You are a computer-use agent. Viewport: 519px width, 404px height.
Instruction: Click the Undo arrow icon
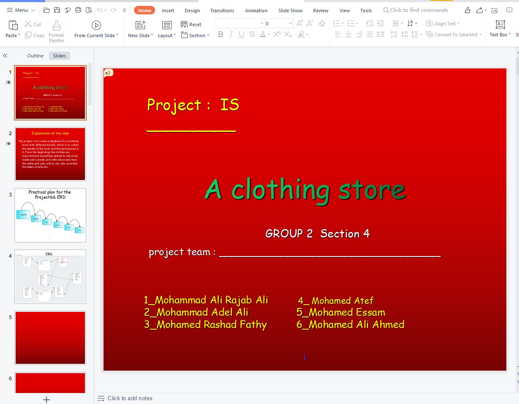click(99, 9)
